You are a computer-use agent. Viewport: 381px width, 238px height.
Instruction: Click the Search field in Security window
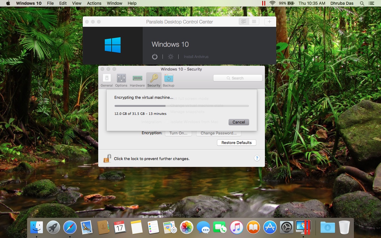(x=238, y=78)
